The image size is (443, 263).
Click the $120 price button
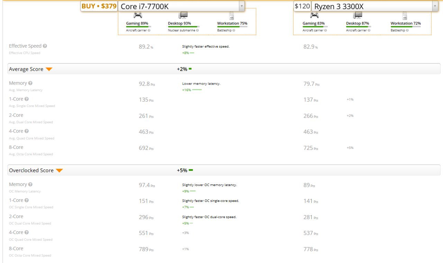[302, 6]
